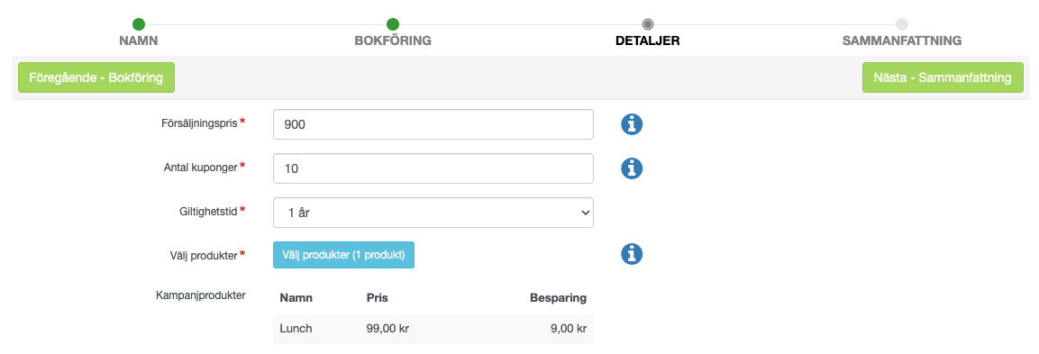Image resolution: width=1039 pixels, height=354 pixels.
Task: Select the green Bokföring step circle
Action: 393,24
